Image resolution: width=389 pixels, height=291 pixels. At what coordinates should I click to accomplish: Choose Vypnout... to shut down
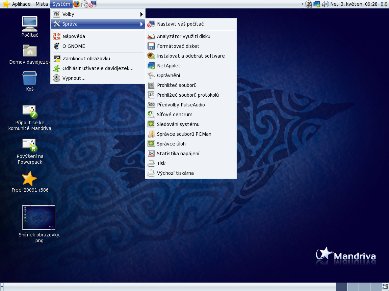pyautogui.click(x=98, y=78)
